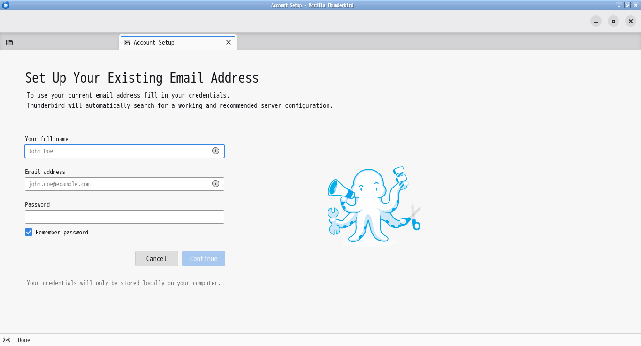Click the restore window icon
This screenshot has width=641, height=346.
click(613, 21)
